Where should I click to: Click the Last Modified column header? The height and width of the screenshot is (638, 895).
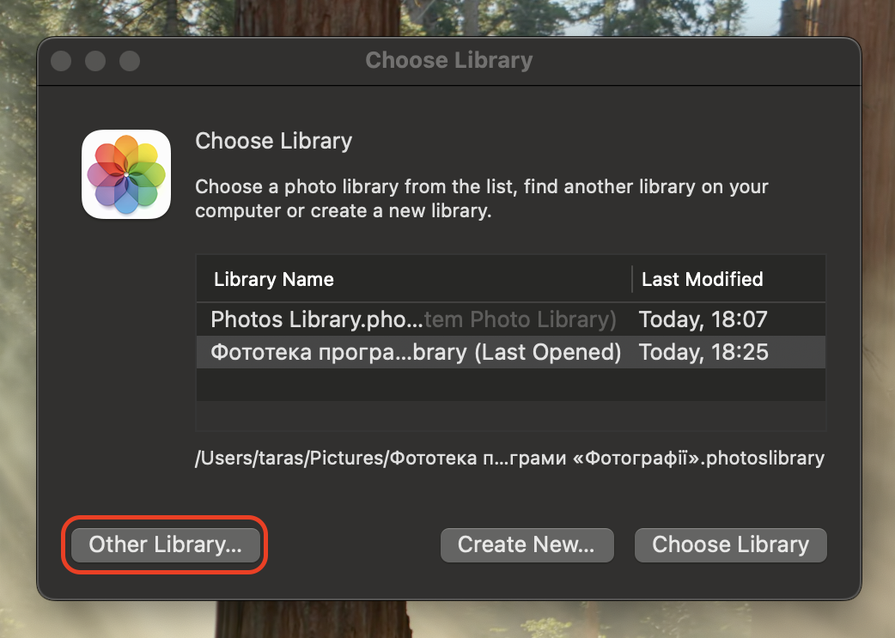pos(700,278)
